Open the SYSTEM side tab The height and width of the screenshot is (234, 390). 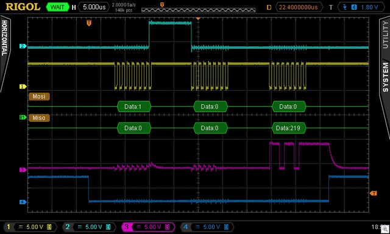coord(385,77)
